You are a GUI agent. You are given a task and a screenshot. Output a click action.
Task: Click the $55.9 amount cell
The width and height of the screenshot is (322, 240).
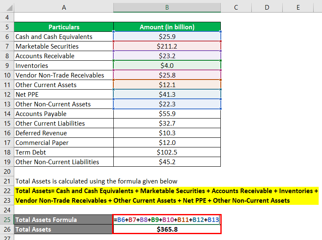(167, 114)
